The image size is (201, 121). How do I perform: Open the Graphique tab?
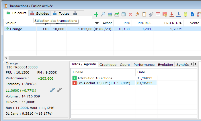[108, 65]
